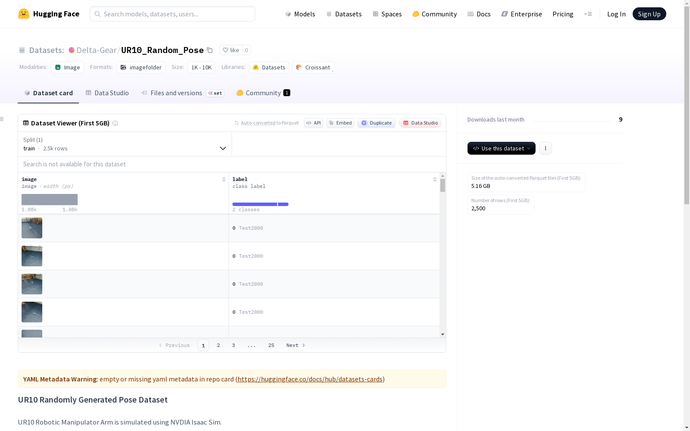Click the Hugging Face logo icon

pyautogui.click(x=24, y=14)
